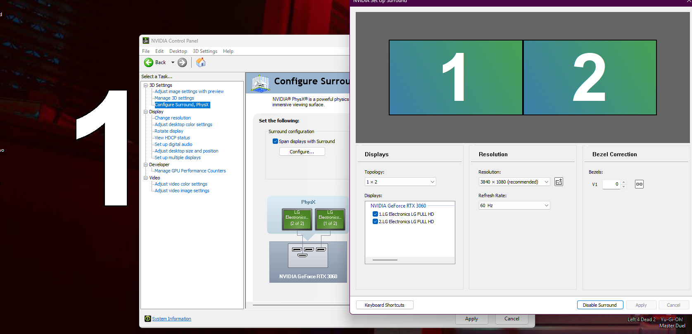Image resolution: width=692 pixels, height=334 pixels.
Task: Open Set up multiple displays
Action: (x=178, y=157)
